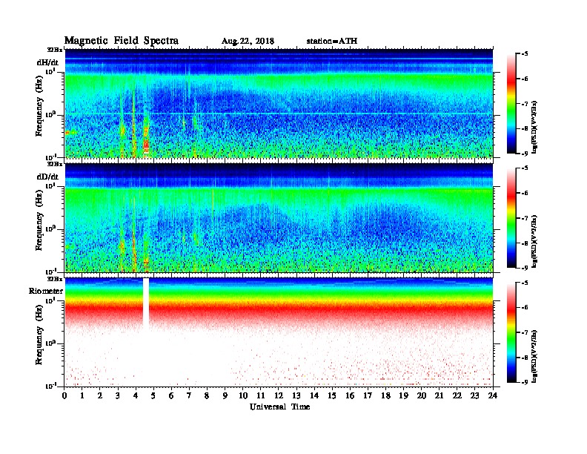
Task: Click the "24" tick on Universal Time axis
Action: 493,395
